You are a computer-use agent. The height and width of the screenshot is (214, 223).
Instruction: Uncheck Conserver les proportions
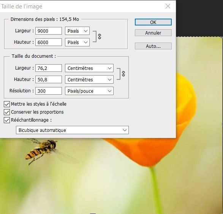click(7, 112)
